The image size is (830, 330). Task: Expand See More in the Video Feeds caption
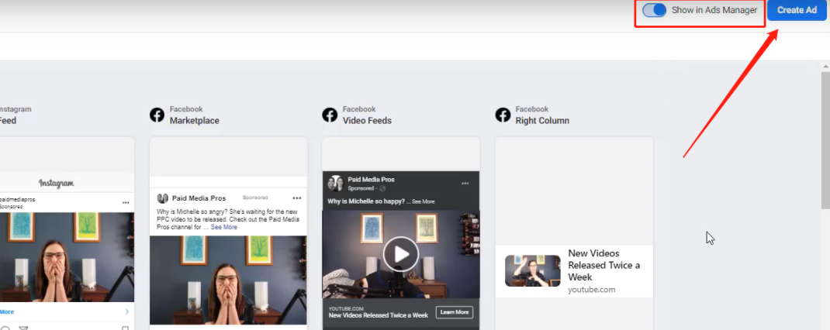point(424,201)
